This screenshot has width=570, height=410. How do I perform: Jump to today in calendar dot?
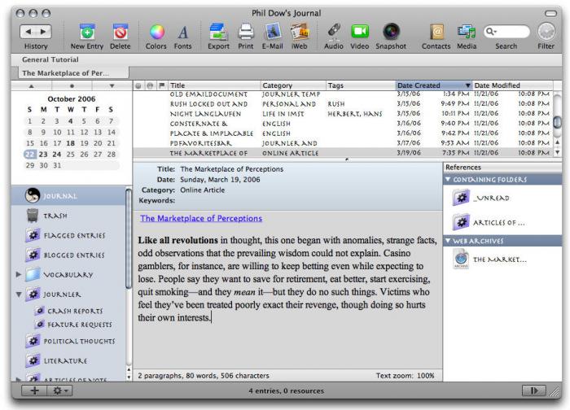click(72, 86)
